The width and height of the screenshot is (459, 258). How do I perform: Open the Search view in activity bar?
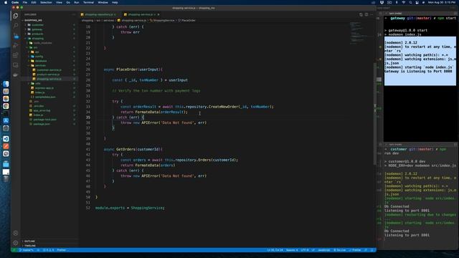point(15,26)
